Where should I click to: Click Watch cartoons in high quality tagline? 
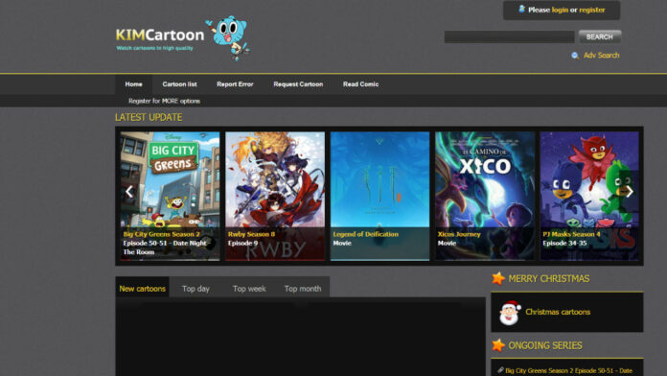click(x=155, y=48)
